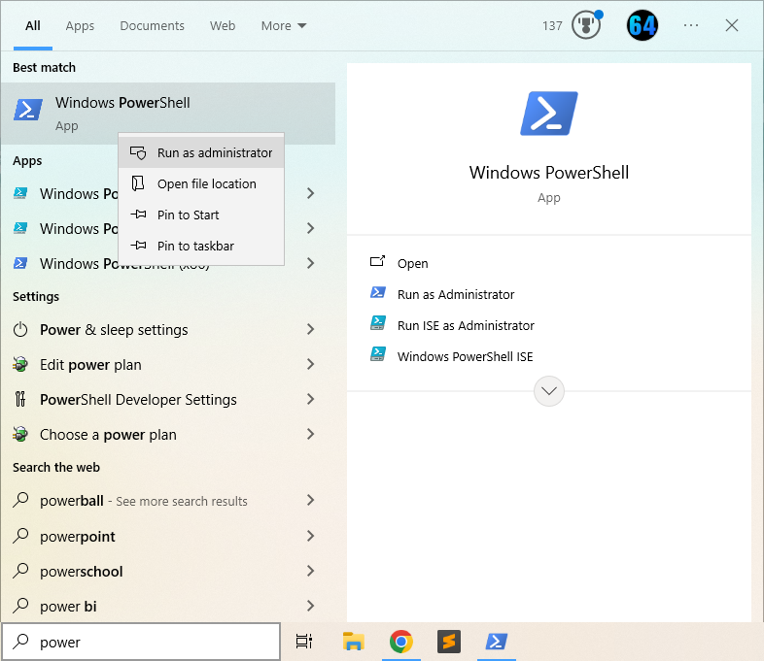Viewport: 764px width, 661px height.
Task: Click the search box containing power
Action: click(x=141, y=642)
